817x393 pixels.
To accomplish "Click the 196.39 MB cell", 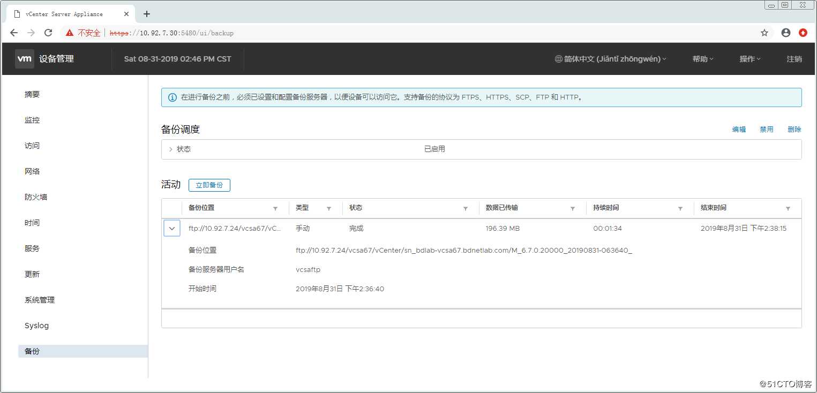I will [503, 229].
